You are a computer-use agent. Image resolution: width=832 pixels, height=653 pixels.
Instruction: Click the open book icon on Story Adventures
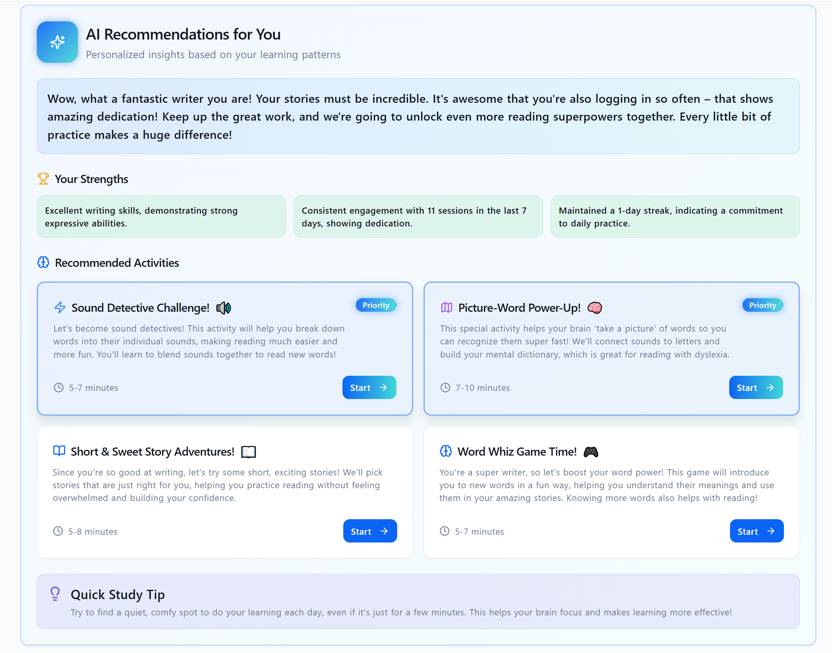pos(59,451)
